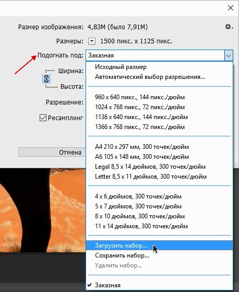The width and height of the screenshot is (239, 292).
Task: Open the gear settings menu
Action: tap(229, 27)
